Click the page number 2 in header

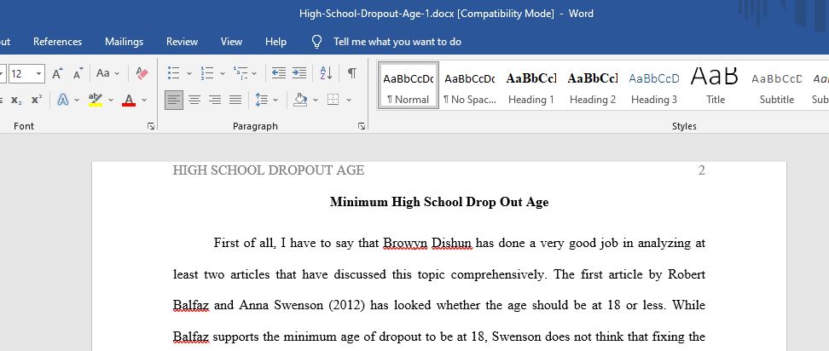702,170
